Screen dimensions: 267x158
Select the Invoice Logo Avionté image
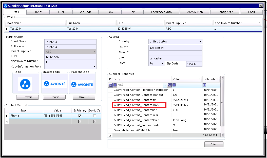coord(55,84)
